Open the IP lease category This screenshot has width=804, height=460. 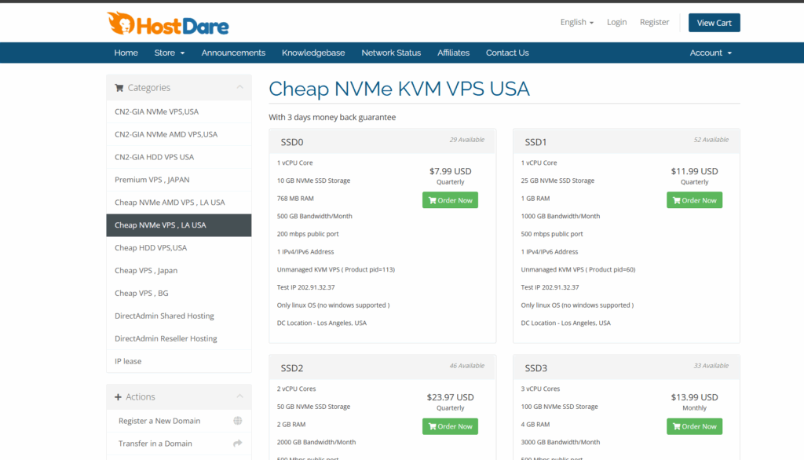(x=179, y=361)
